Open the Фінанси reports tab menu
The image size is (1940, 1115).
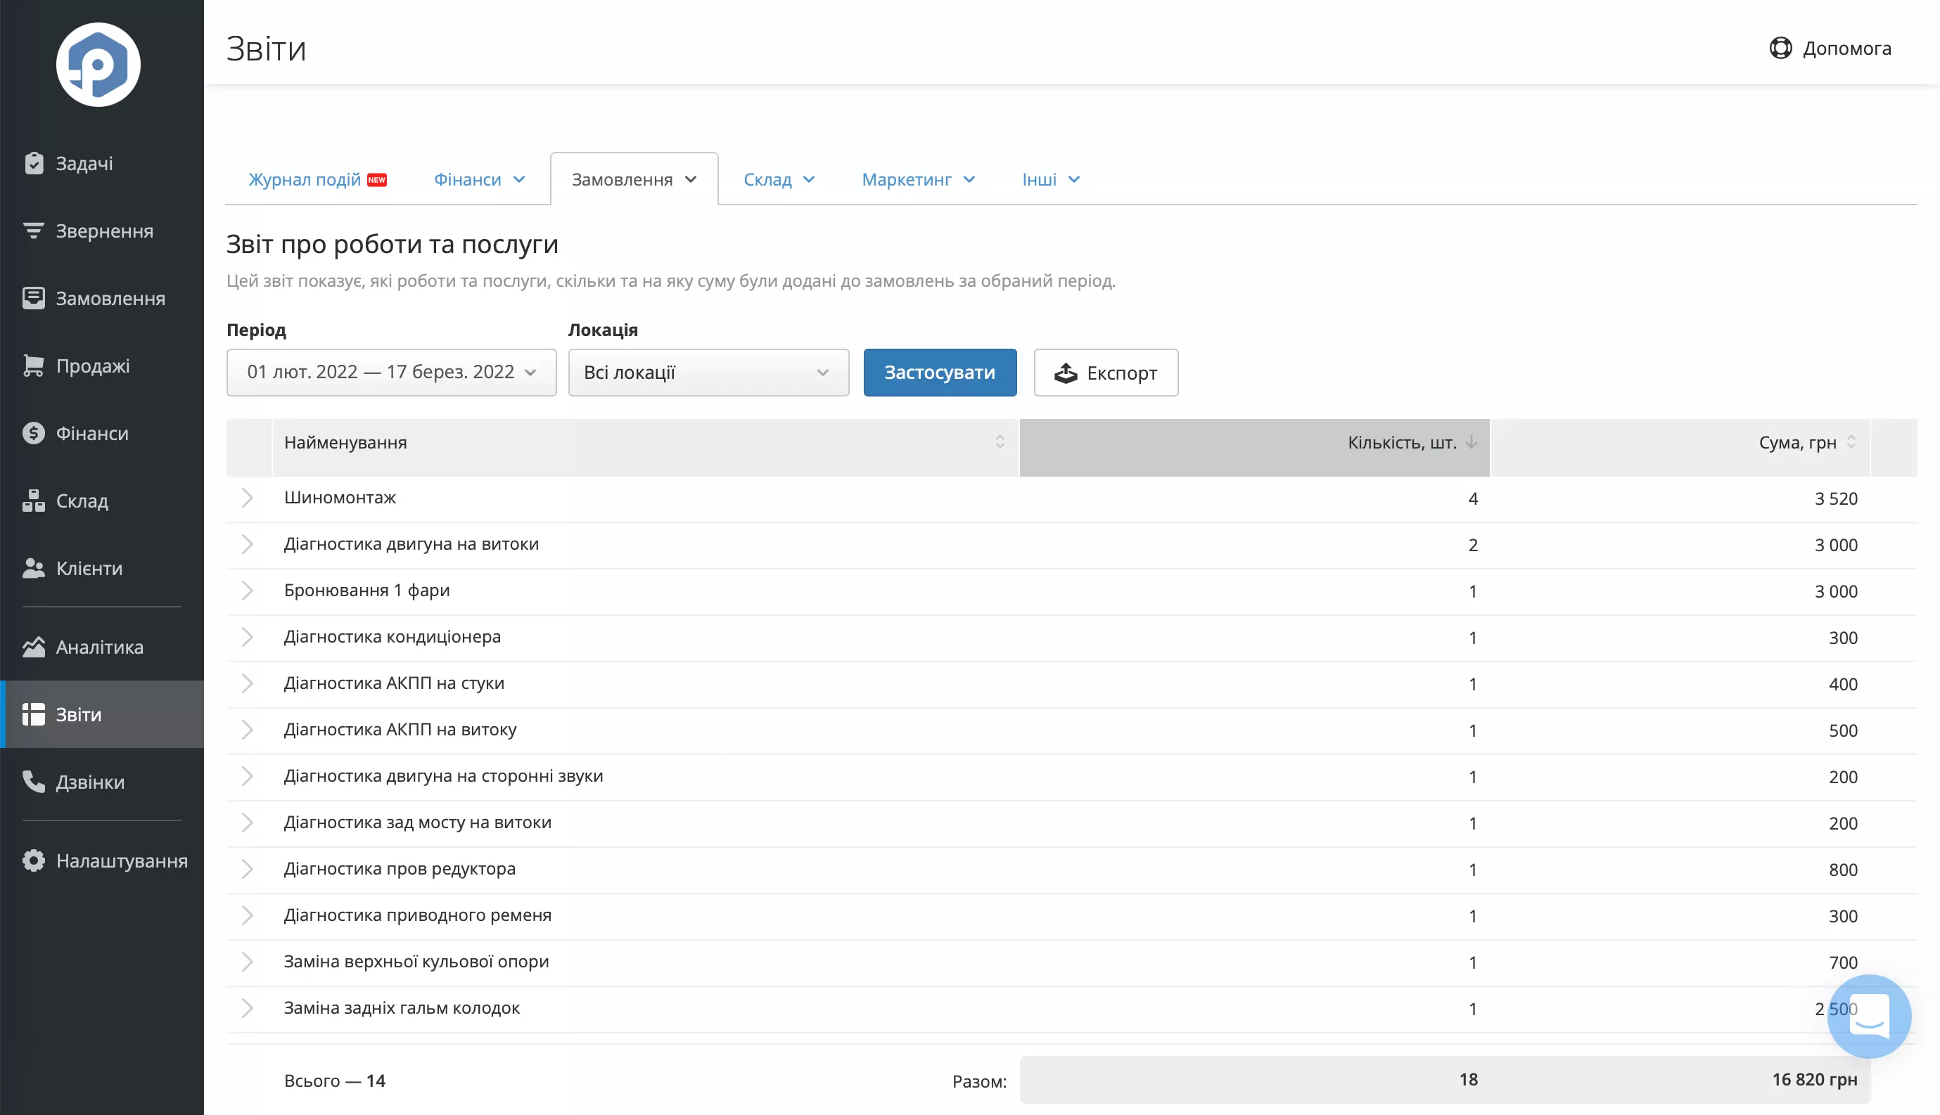(x=480, y=179)
